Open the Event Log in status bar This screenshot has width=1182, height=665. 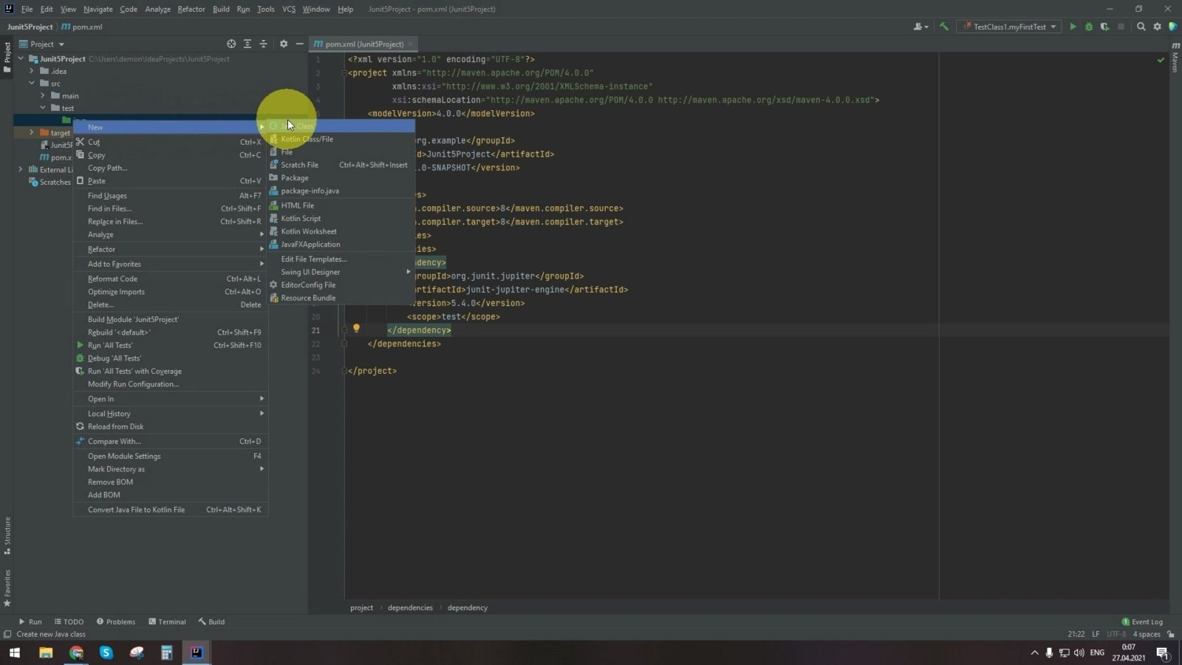coord(1142,621)
